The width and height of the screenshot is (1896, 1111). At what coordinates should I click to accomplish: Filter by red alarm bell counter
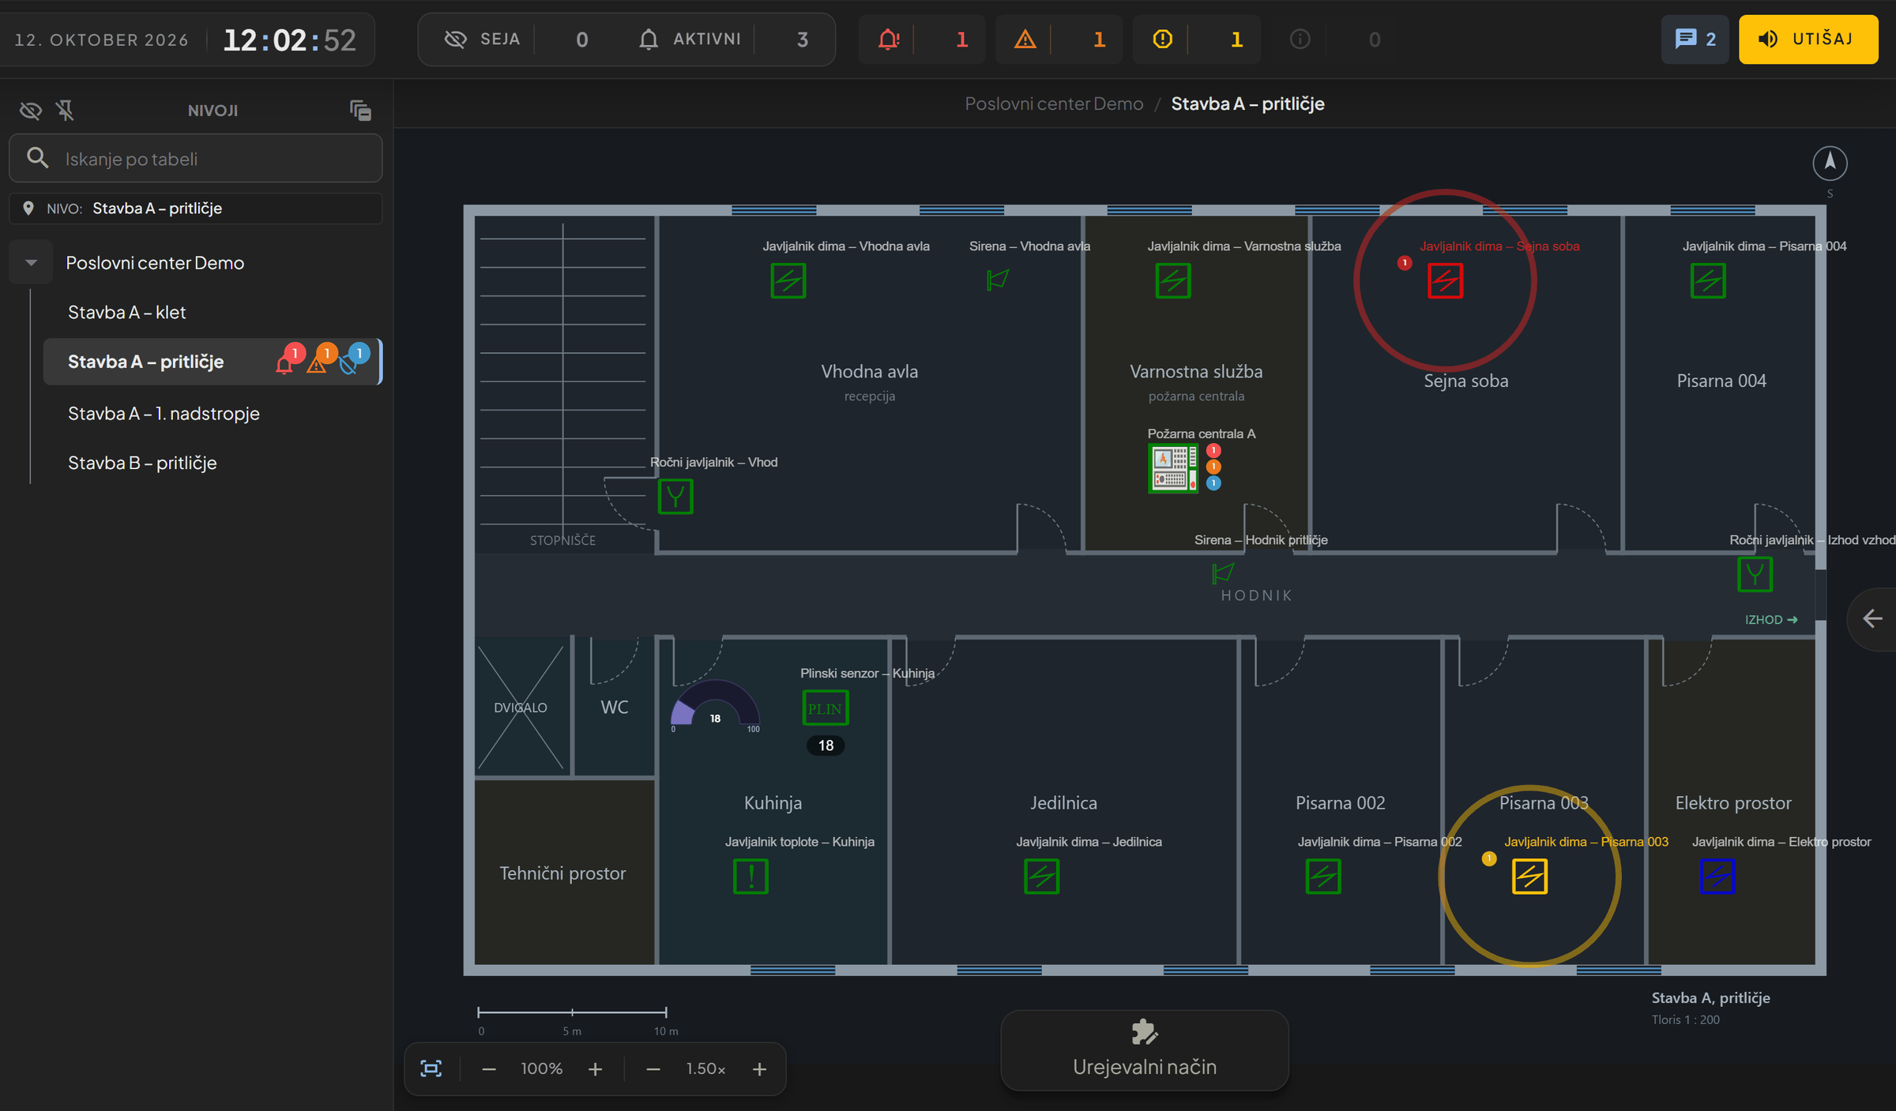coord(922,39)
